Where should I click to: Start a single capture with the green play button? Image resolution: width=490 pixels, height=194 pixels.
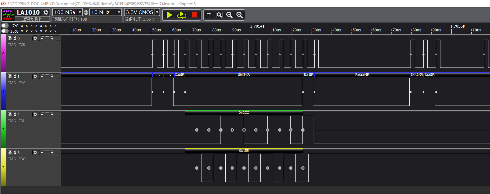pyautogui.click(x=169, y=15)
